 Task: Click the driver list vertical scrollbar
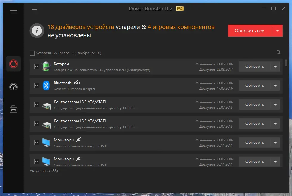click(286, 63)
